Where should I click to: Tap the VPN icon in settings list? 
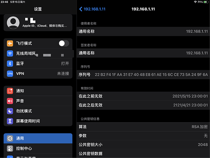point(10,74)
